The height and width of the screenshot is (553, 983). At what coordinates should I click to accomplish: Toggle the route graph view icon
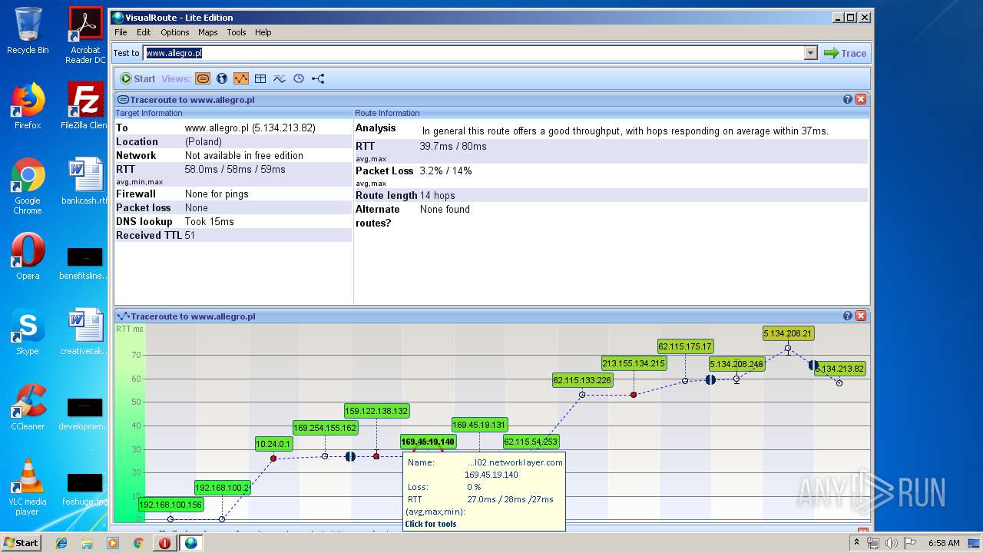[x=241, y=78]
